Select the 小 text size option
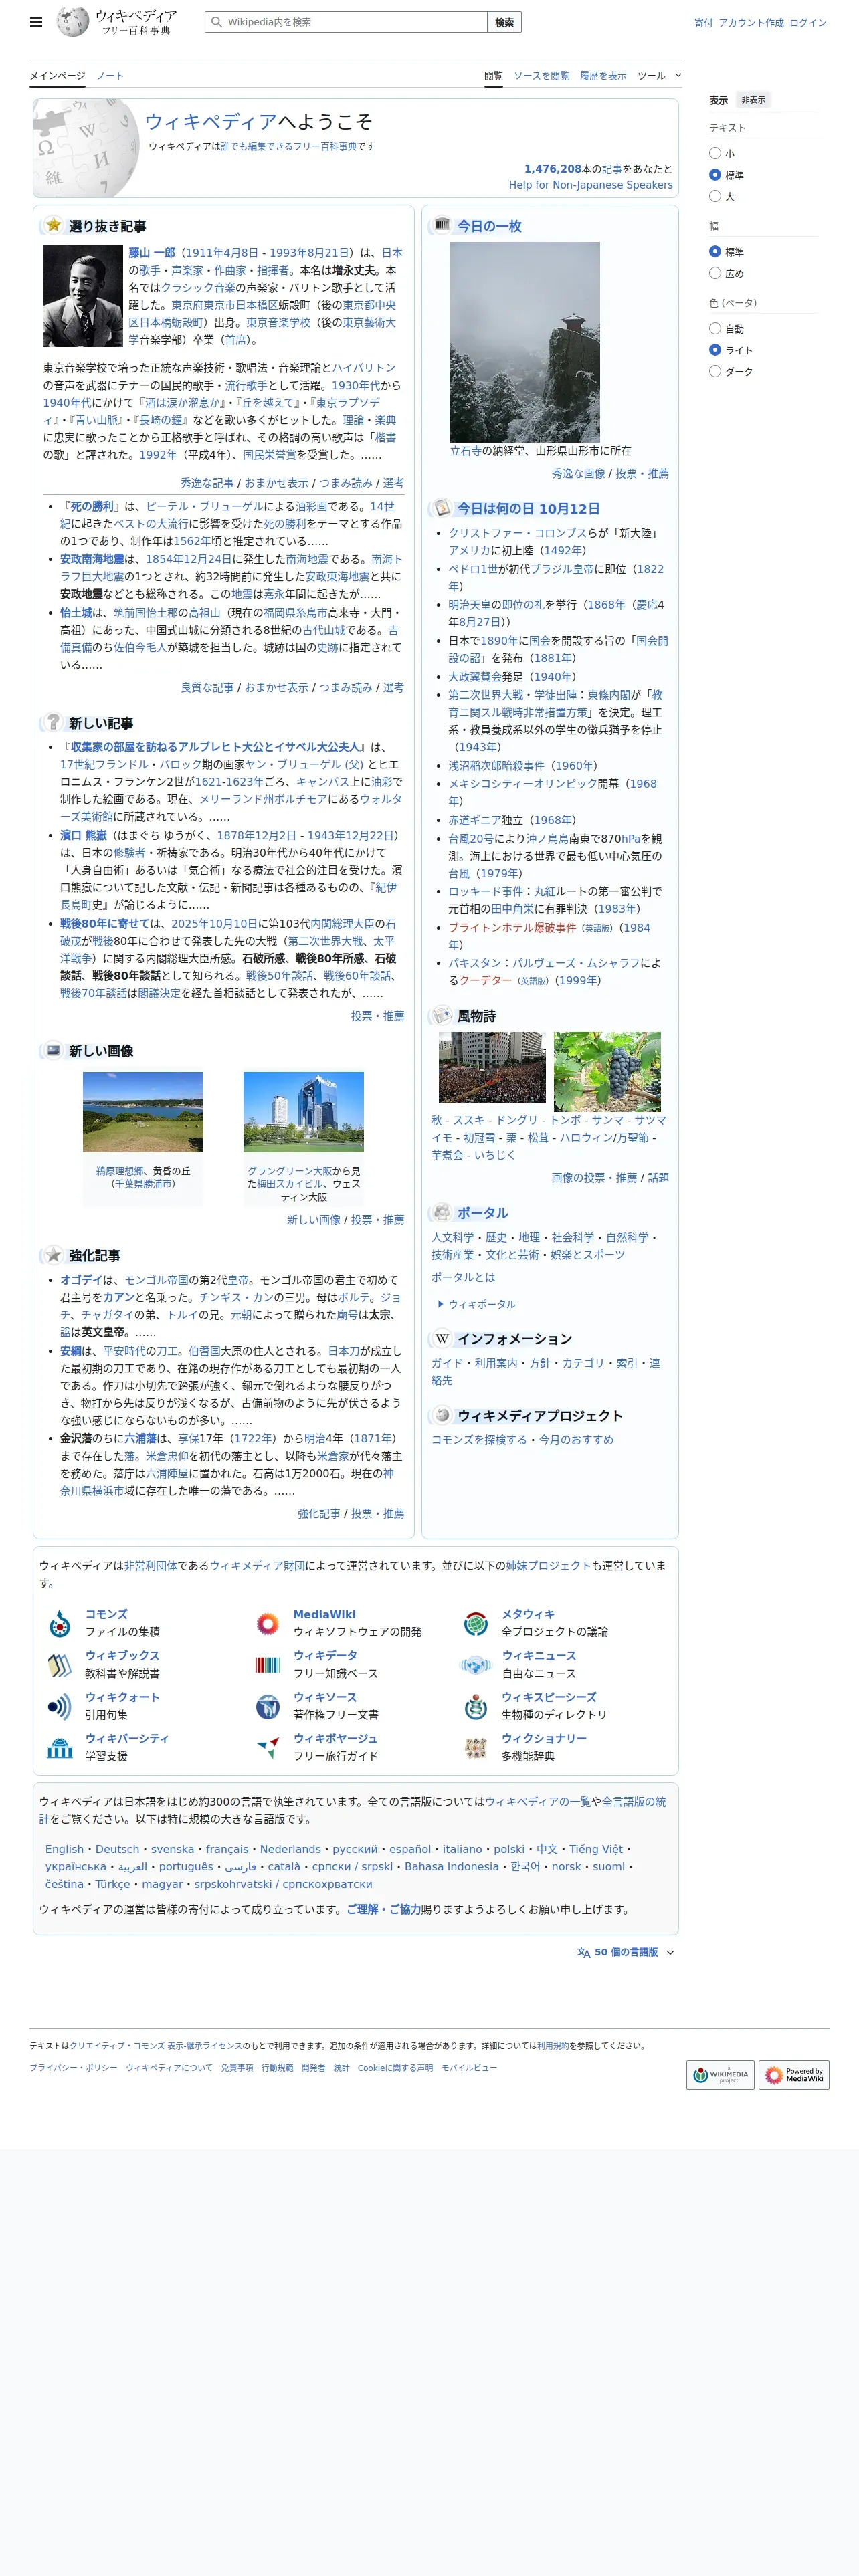 (x=715, y=153)
